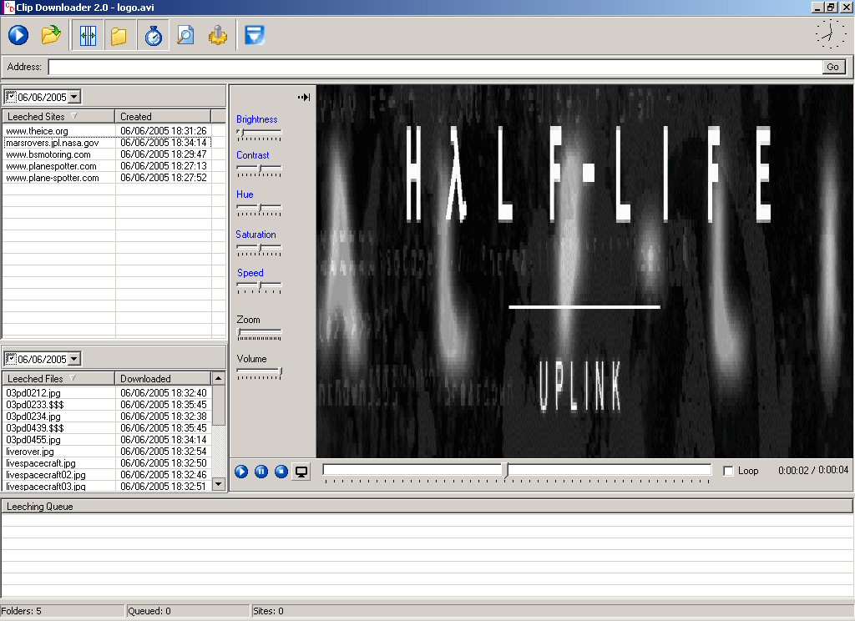Click the analog clock icon in the toolbar corner
Viewport: 855px width, 621px height.
(x=830, y=33)
